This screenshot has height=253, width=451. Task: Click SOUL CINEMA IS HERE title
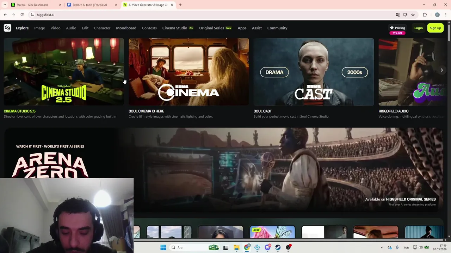(146, 111)
